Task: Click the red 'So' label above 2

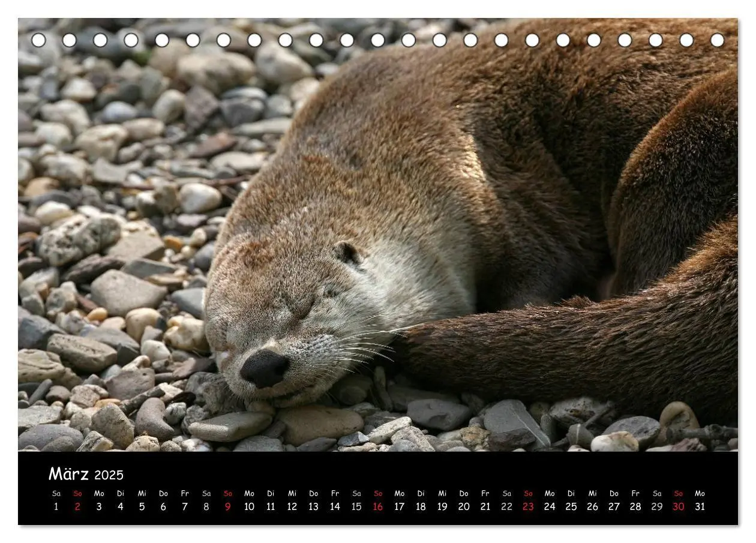Action: pyautogui.click(x=77, y=493)
